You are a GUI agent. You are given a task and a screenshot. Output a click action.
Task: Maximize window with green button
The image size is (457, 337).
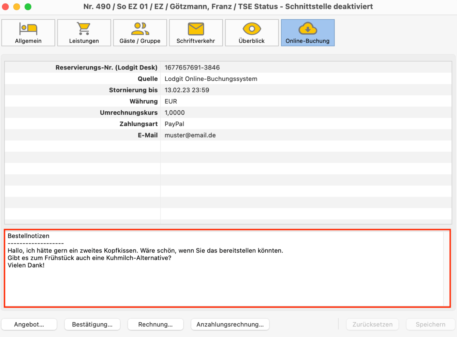[x=28, y=6]
